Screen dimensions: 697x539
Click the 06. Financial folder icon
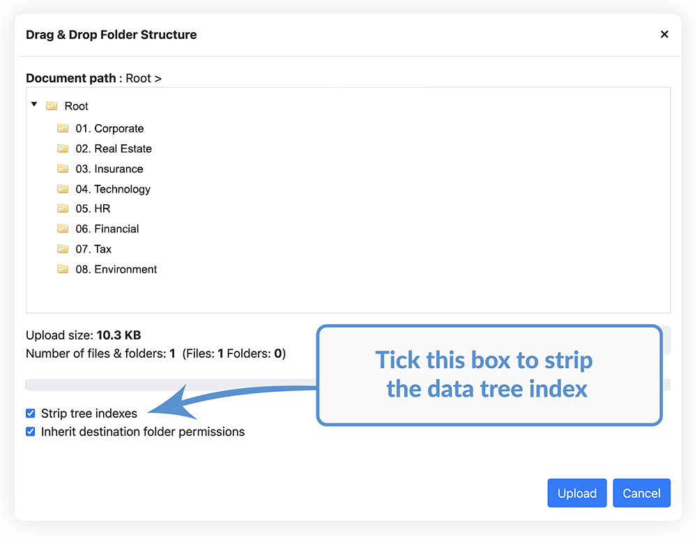pyautogui.click(x=63, y=229)
